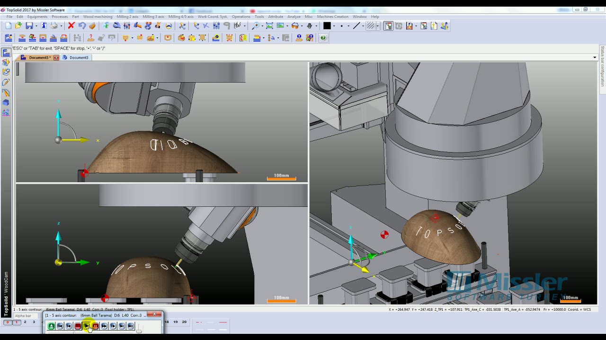Fast forward the simulation
The width and height of the screenshot is (606, 340).
(x=104, y=326)
